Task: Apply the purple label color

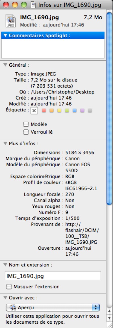Action: tap(82, 111)
